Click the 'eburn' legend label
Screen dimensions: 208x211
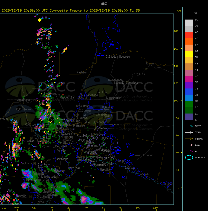point(199,139)
